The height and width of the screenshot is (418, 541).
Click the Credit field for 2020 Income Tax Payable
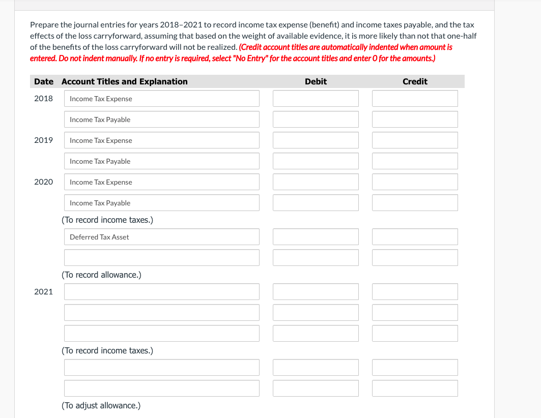pos(415,202)
